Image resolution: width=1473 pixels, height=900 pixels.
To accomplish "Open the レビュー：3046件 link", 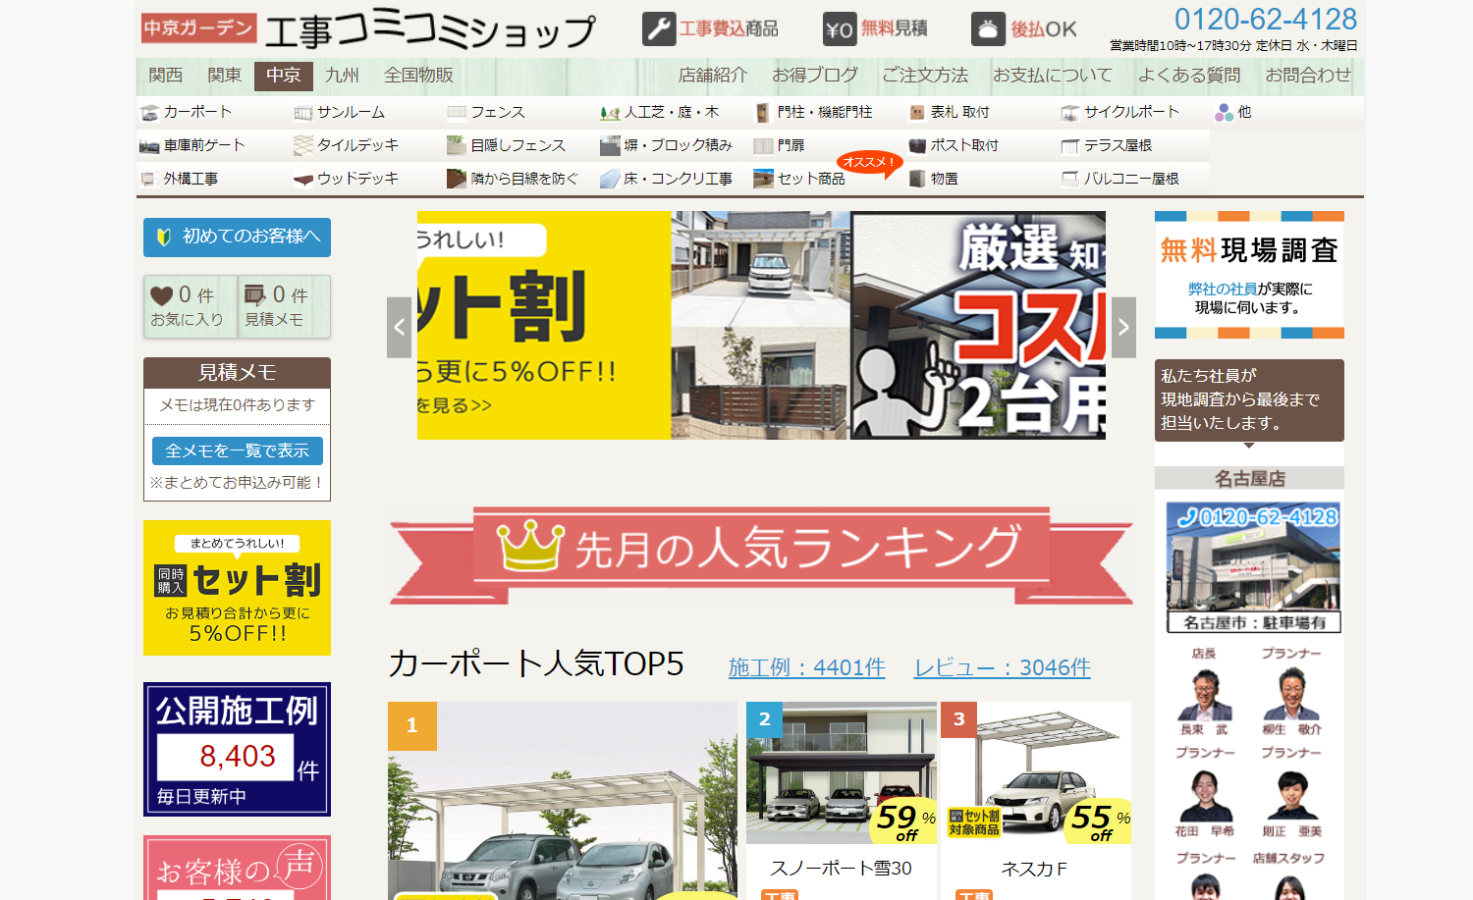I will [1003, 666].
